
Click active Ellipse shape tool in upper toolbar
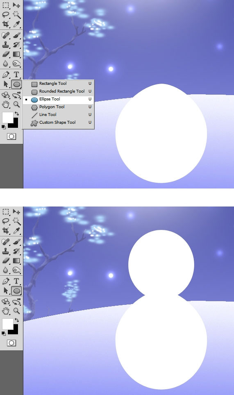click(17, 84)
